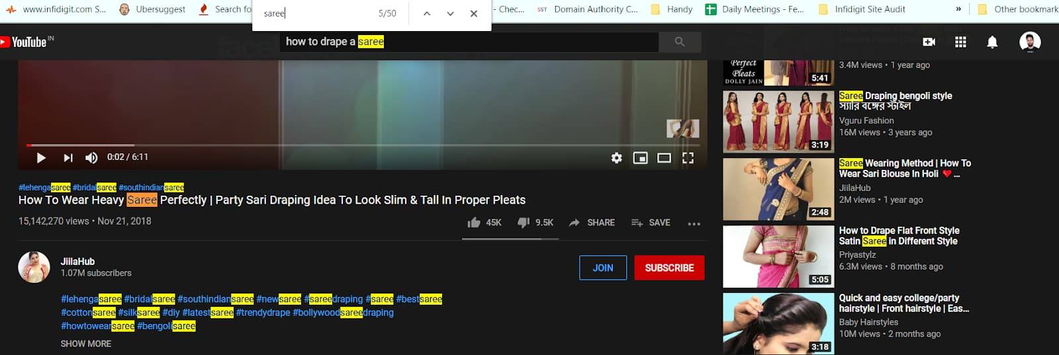
Task: Skip to next video
Action: (68, 157)
